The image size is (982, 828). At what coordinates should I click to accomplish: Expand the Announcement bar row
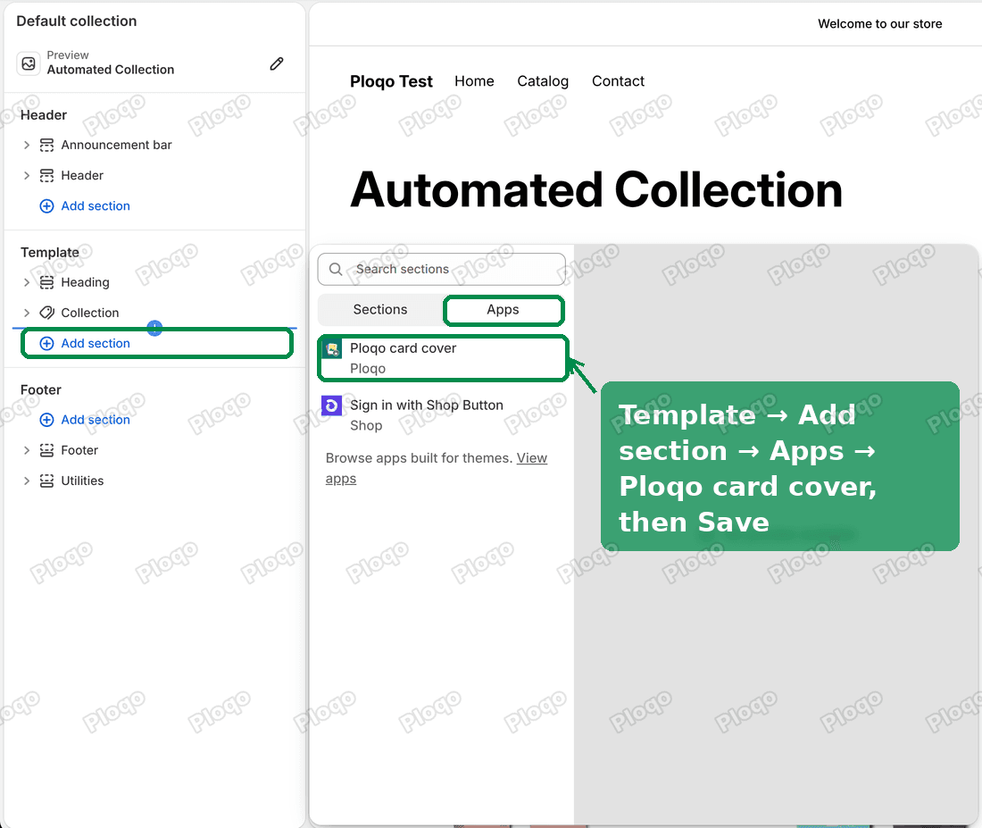[x=26, y=146]
